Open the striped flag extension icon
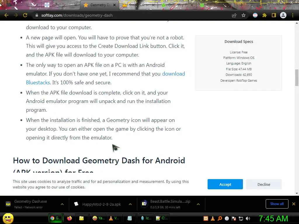Screen dimensions: 299x224 point(255,15)
